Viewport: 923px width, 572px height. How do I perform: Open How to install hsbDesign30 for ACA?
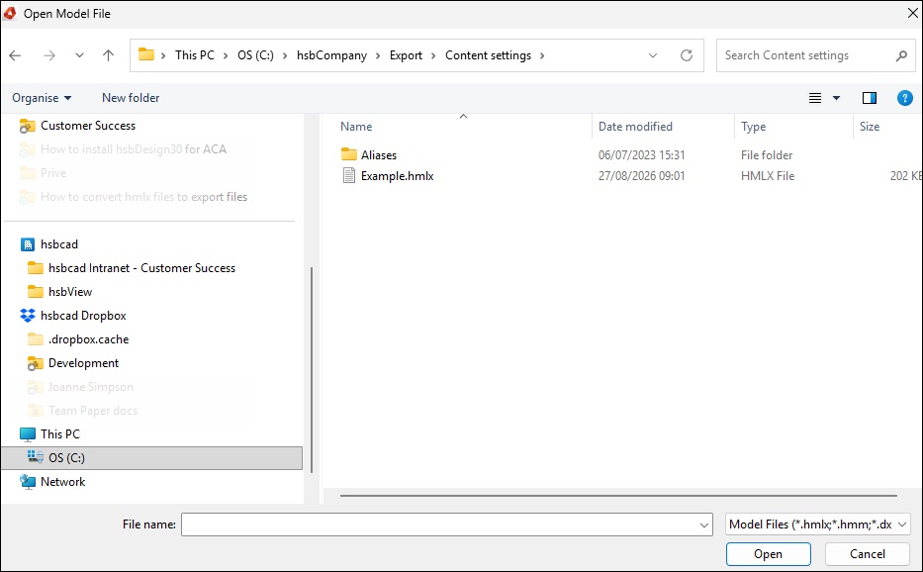133,149
